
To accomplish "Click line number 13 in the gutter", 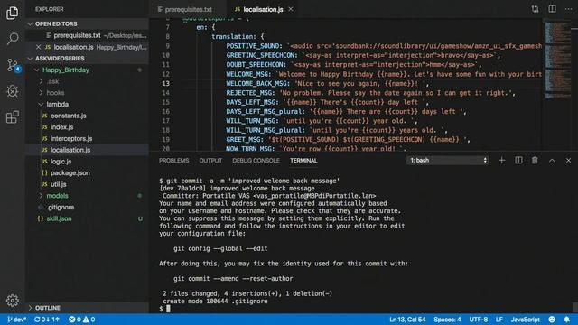I will [165, 83].
